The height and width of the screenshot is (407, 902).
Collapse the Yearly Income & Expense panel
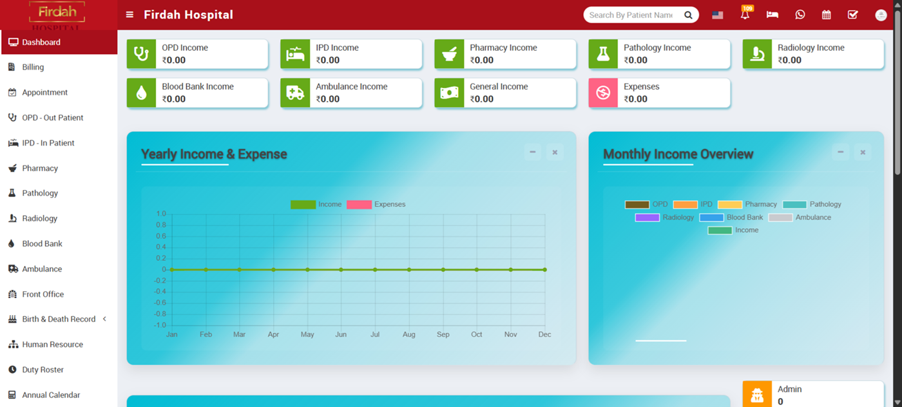point(532,153)
